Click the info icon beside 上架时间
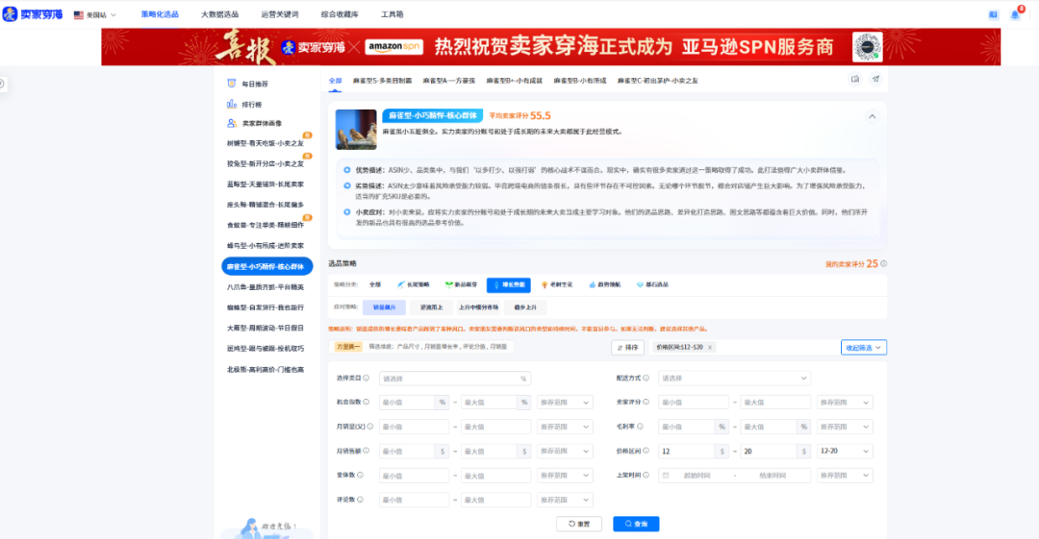The width and height of the screenshot is (1039, 539). coord(646,475)
